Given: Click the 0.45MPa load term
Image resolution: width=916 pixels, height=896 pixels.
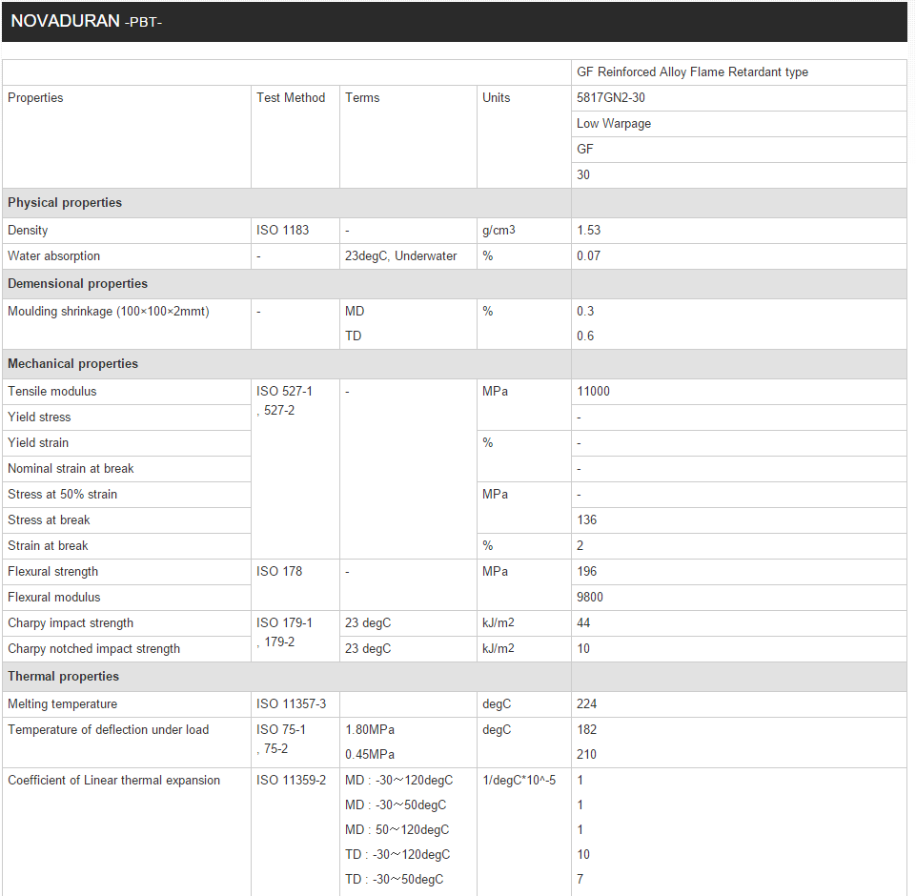Looking at the screenshot, I should click(x=369, y=754).
